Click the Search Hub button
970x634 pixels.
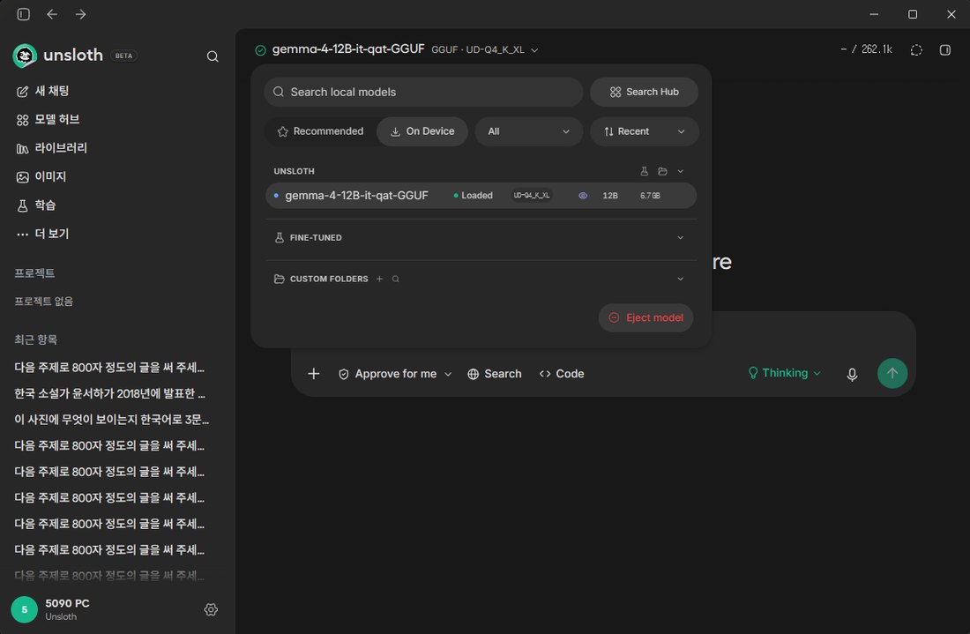click(x=644, y=93)
